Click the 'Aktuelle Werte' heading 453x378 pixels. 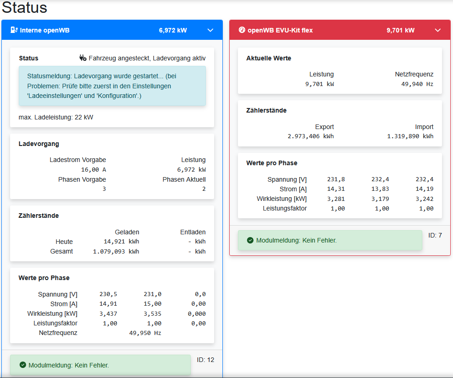[x=269, y=58]
